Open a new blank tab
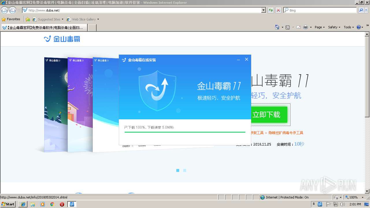 (92, 28)
